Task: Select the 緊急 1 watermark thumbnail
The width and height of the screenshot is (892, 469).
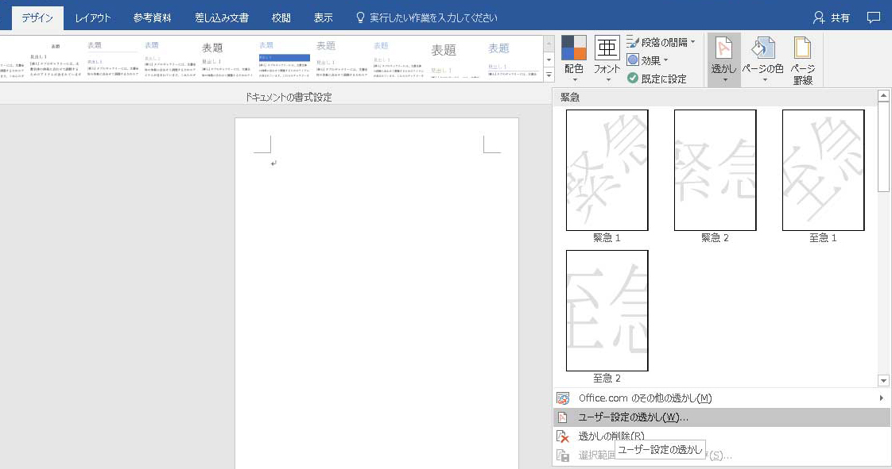Action: click(x=607, y=170)
